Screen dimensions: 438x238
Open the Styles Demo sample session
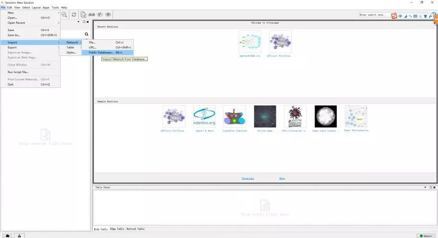click(x=265, y=117)
